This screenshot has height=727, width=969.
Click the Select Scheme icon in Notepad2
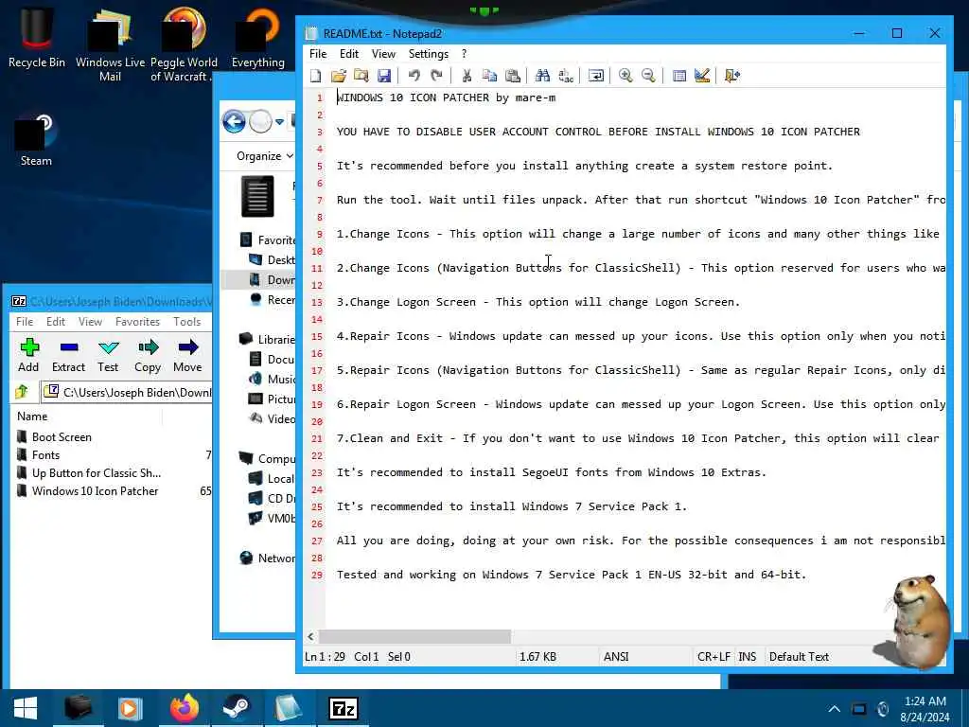(x=679, y=76)
